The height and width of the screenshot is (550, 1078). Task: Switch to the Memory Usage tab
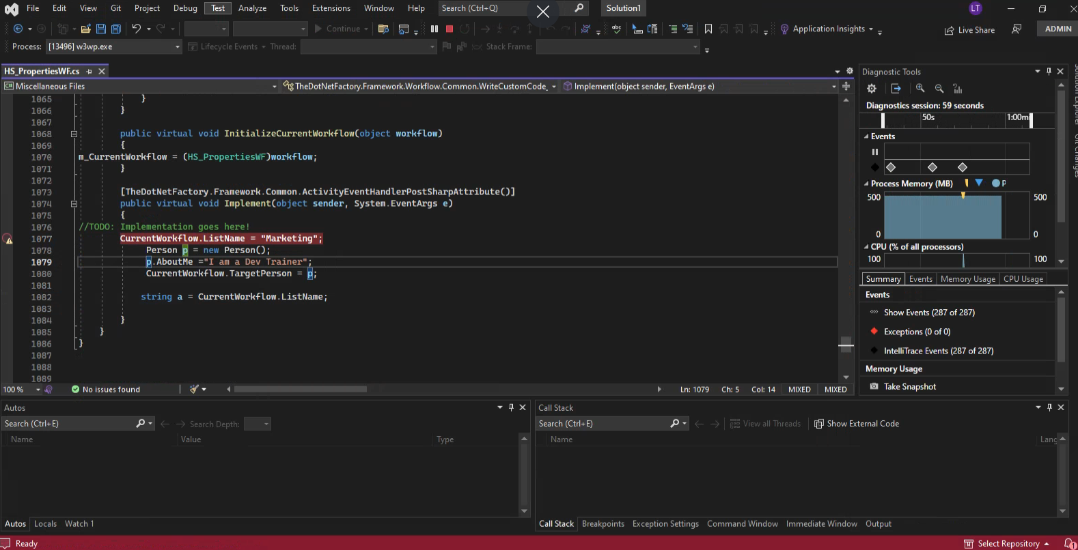click(x=967, y=279)
